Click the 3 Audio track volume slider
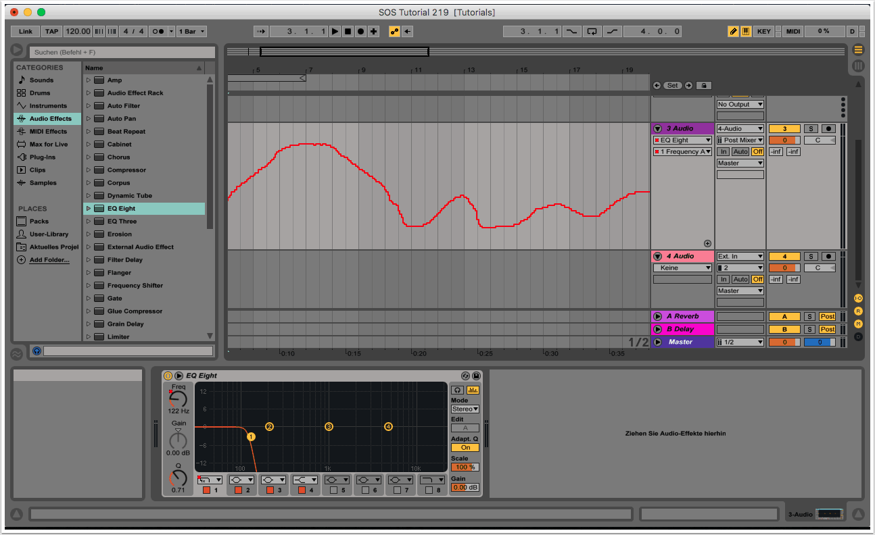Viewport: 875px width, 535px height. click(x=784, y=141)
